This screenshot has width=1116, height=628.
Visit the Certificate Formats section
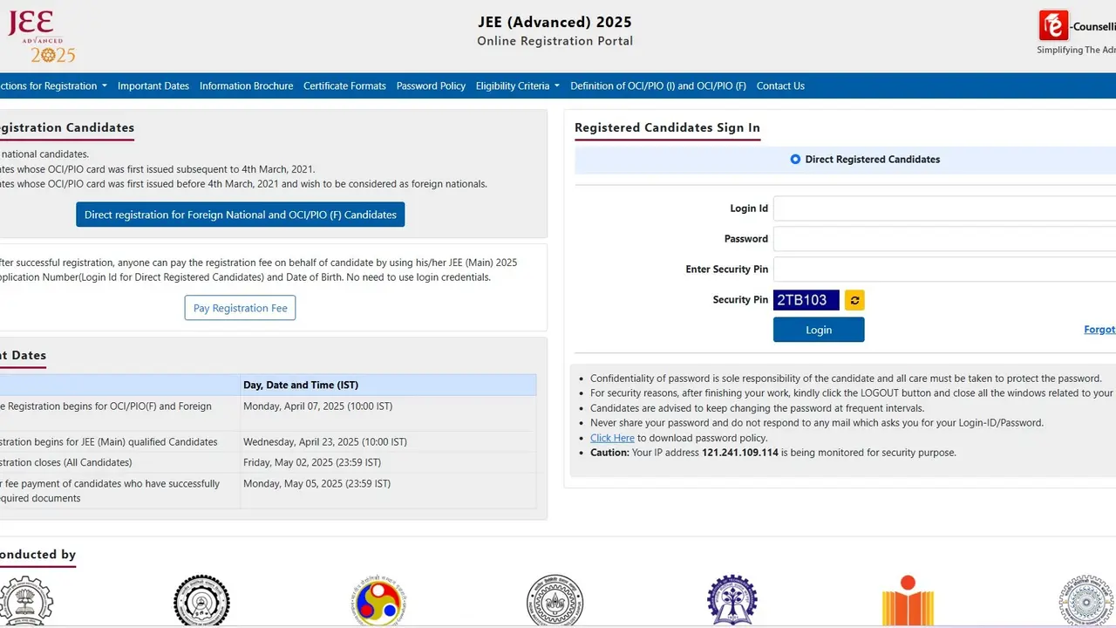click(344, 85)
